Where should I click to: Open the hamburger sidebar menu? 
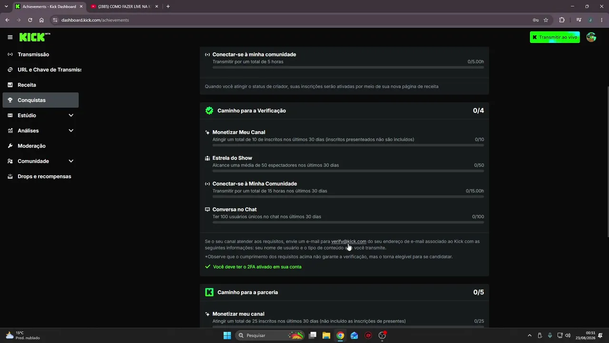coord(10,37)
